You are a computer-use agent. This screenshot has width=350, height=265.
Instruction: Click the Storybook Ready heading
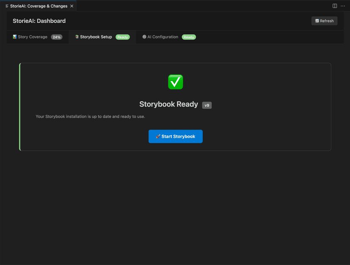(169, 104)
